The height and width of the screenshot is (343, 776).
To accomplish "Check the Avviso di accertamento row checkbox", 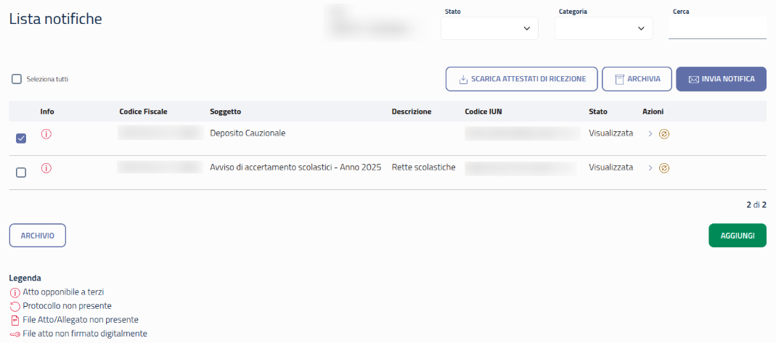I will (21, 173).
